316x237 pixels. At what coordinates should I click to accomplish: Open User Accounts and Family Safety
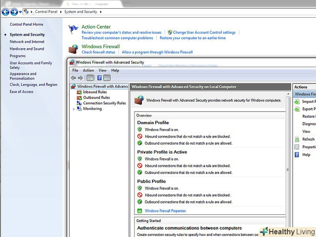click(31, 65)
